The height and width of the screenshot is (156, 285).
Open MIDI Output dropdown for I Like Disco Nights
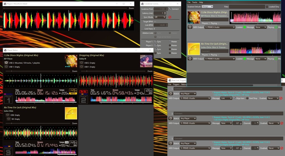coord(220,27)
